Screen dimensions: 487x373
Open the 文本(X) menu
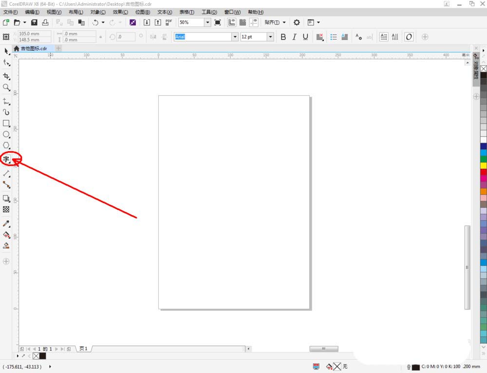coord(165,12)
